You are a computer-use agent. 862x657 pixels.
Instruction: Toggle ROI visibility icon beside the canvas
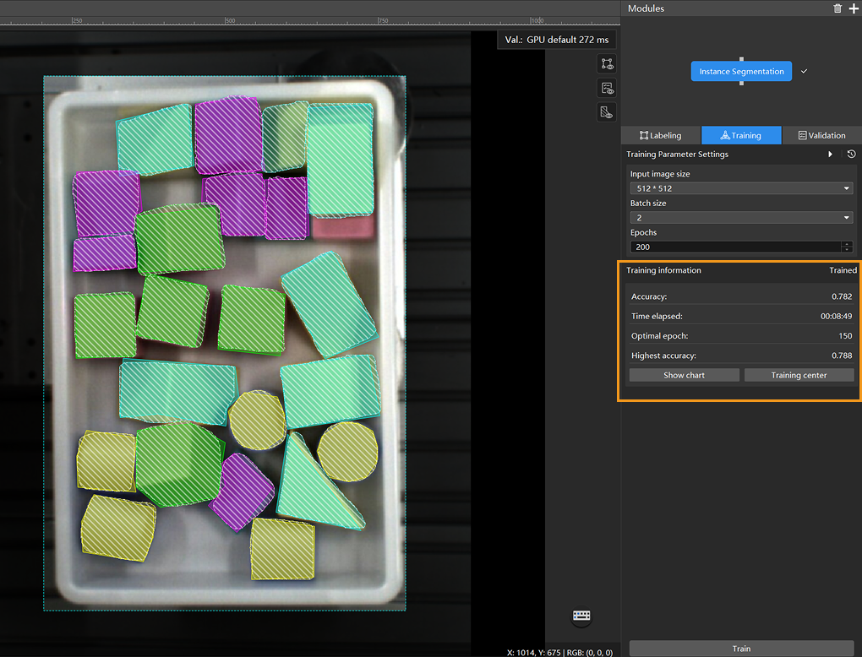click(606, 63)
